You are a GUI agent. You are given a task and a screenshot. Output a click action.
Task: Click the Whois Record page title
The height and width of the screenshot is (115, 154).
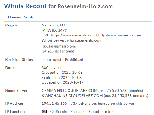click(25, 6)
